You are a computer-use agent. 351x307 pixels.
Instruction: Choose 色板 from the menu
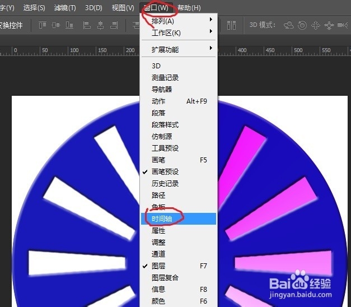click(x=179, y=207)
